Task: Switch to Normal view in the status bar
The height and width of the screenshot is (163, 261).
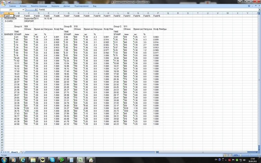Action: [225, 155]
